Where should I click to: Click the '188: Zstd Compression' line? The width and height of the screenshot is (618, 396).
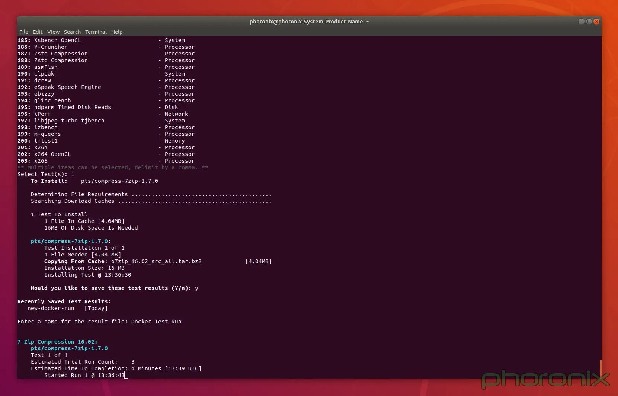pyautogui.click(x=106, y=60)
